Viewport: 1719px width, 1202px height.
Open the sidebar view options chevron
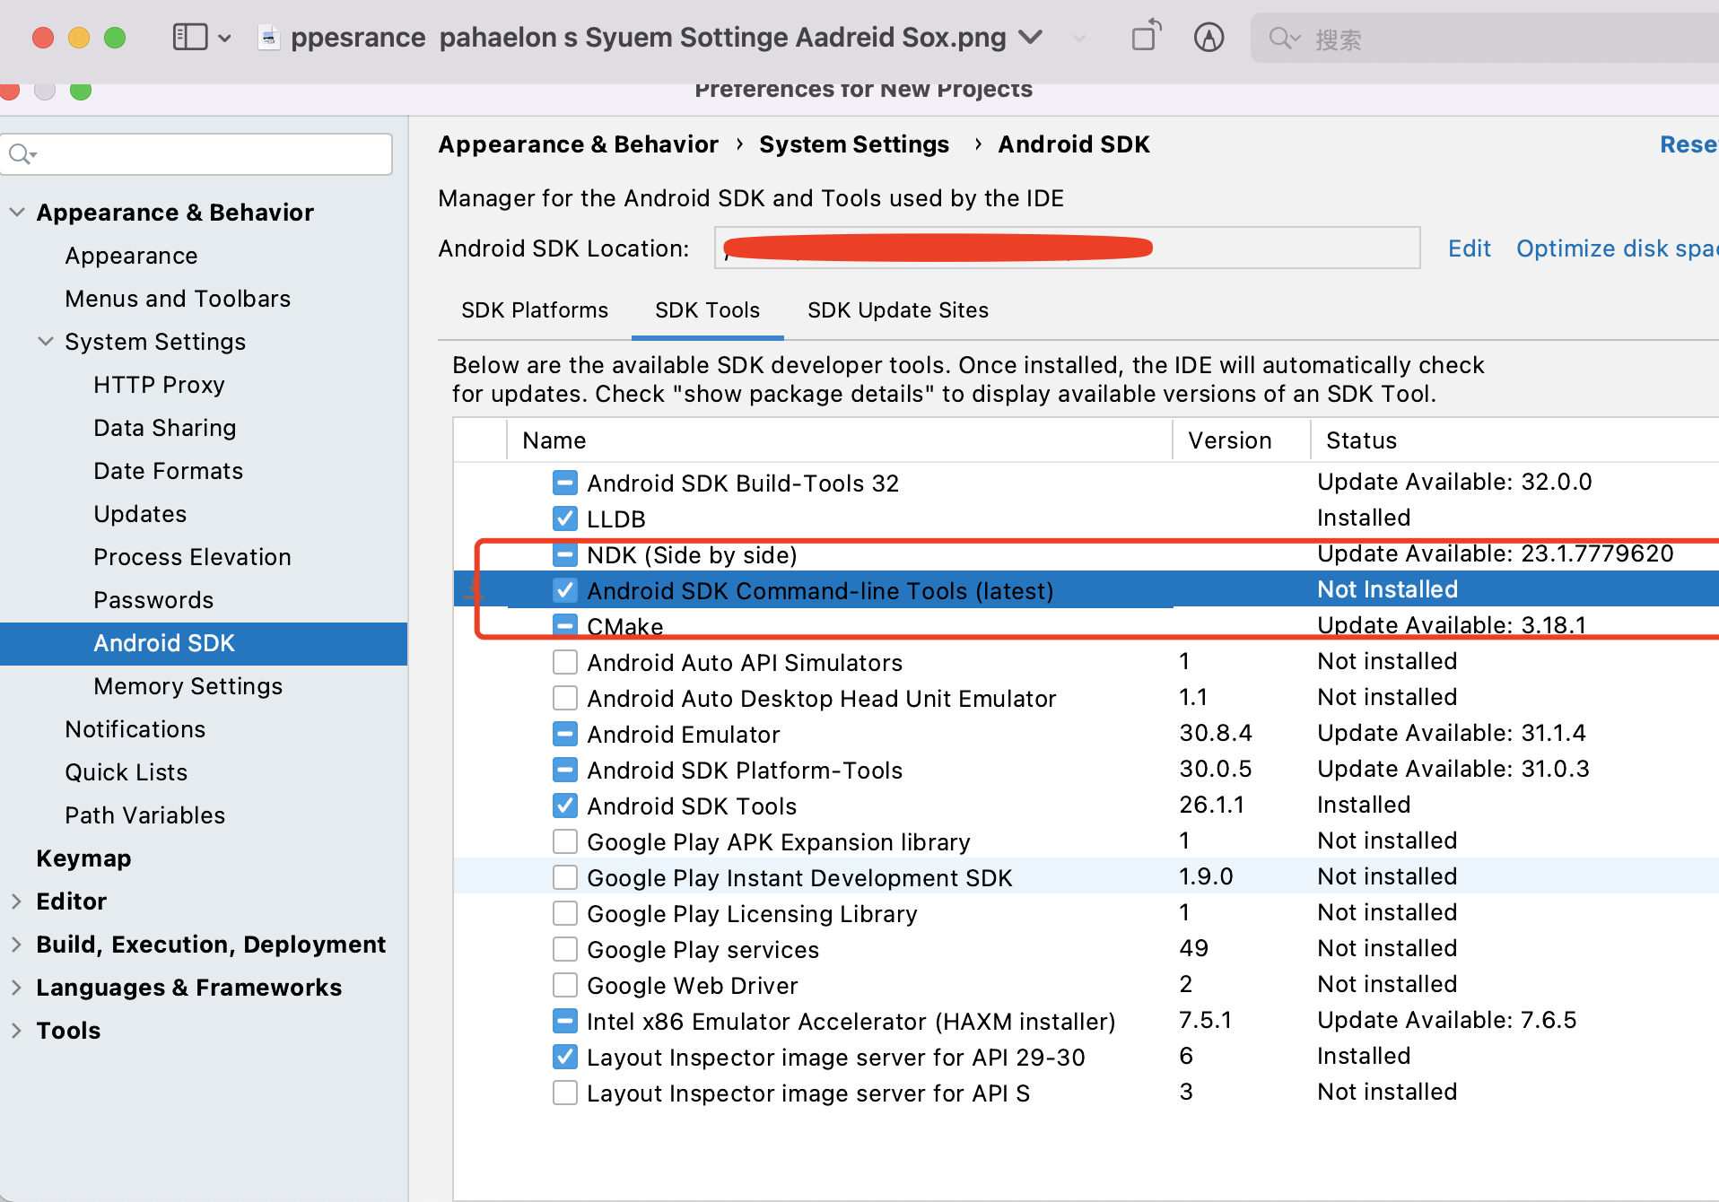tap(224, 39)
